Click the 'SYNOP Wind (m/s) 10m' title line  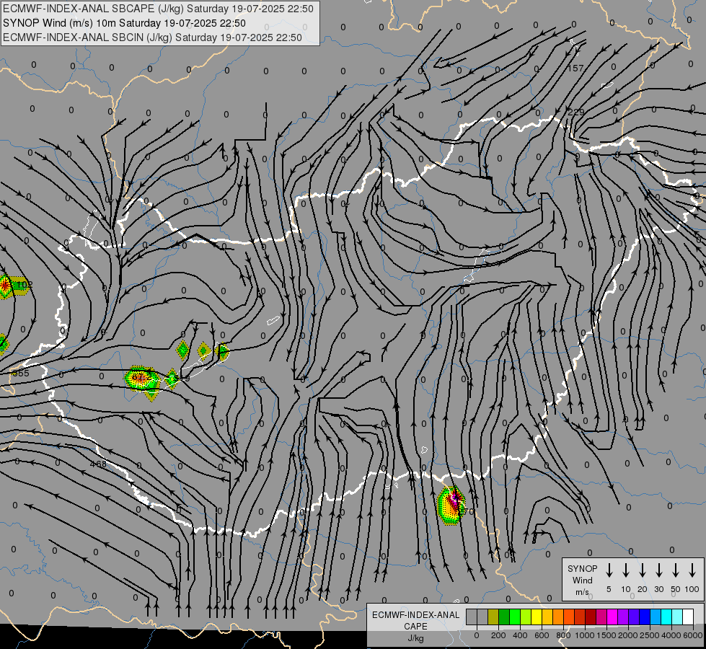(x=124, y=23)
